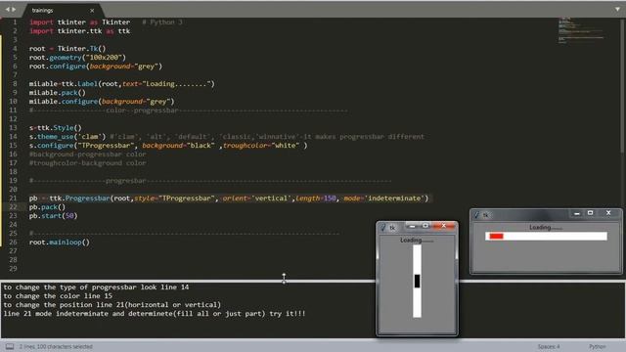
Task: Click the pb.start(50) line
Action: 53,216
